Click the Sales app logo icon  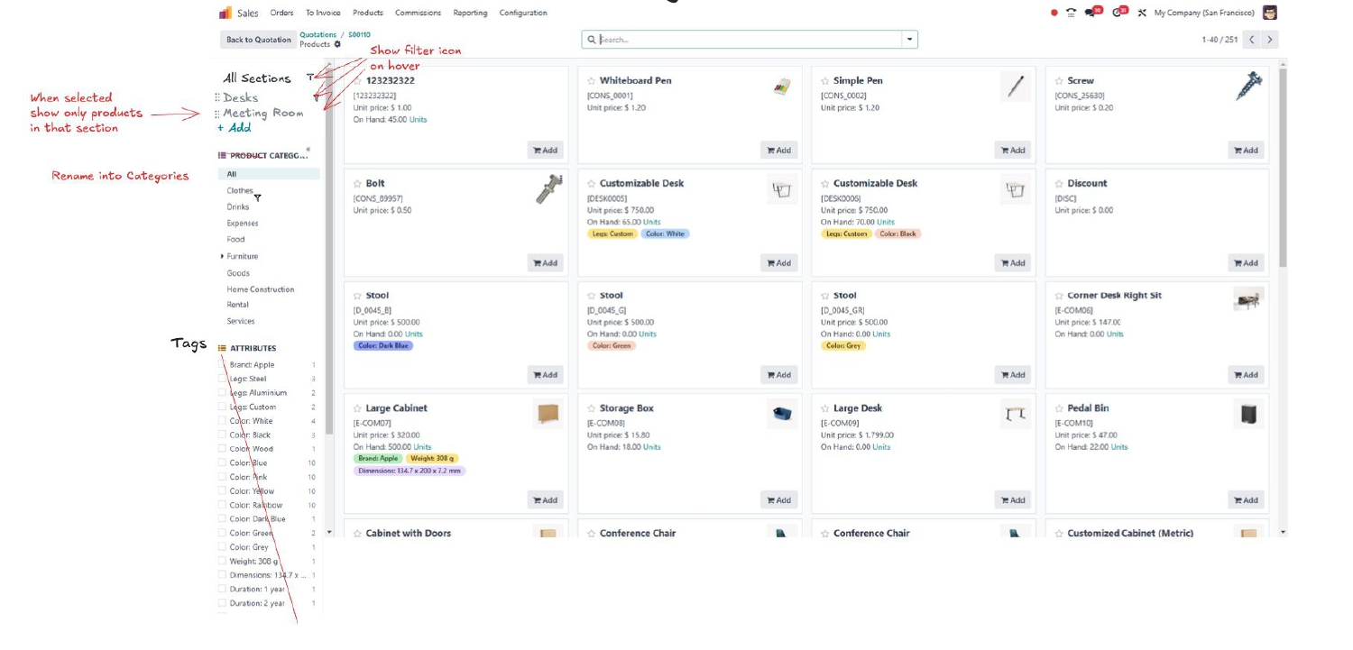(225, 12)
